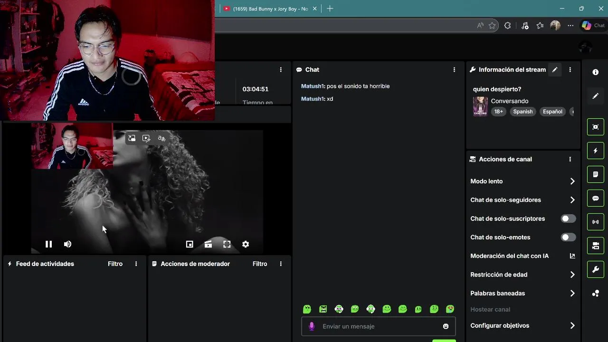Open the Acciones de canal options menu
Viewport: 608px width, 342px height.
[570, 159]
